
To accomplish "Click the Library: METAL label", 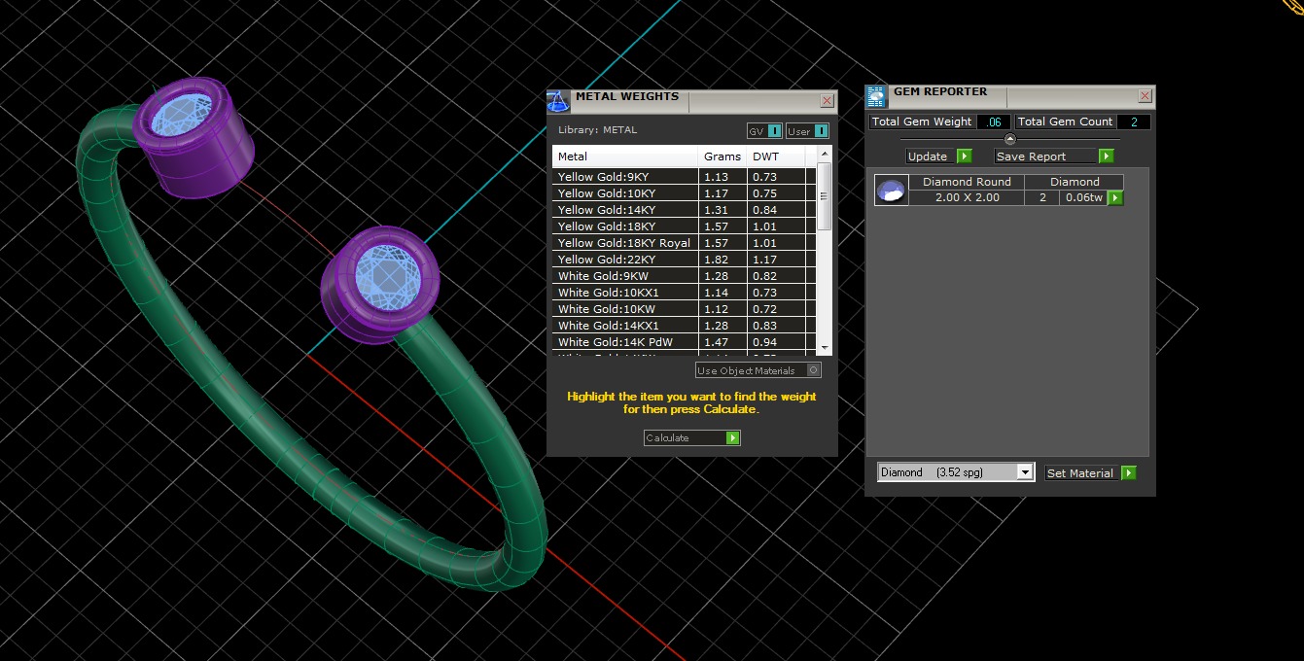I will click(x=598, y=130).
